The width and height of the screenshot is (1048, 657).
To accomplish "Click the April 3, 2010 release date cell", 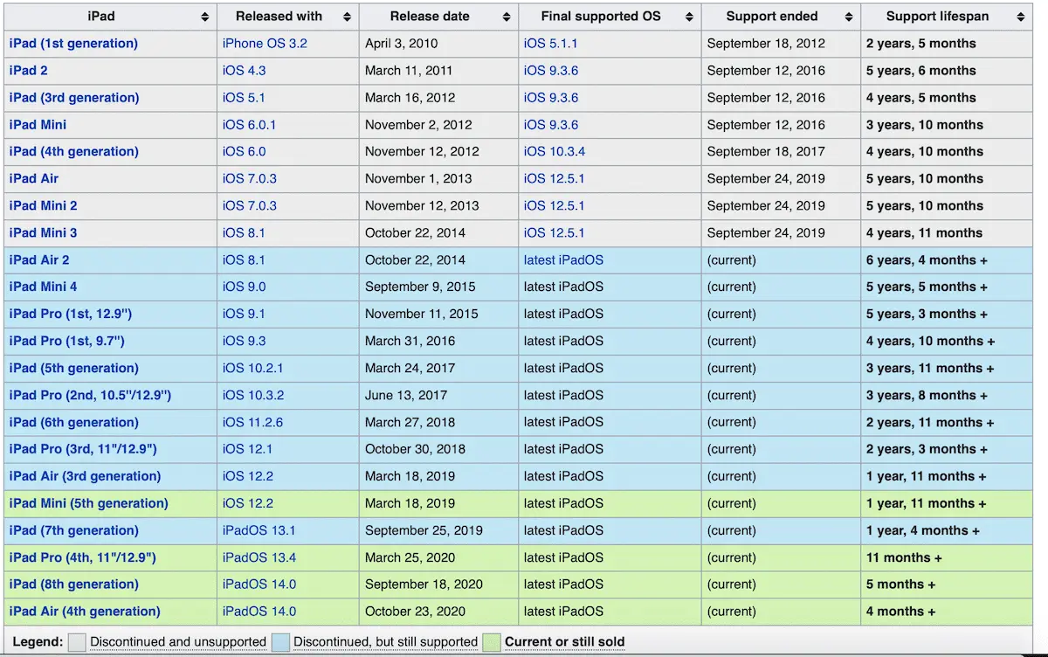I will point(402,44).
